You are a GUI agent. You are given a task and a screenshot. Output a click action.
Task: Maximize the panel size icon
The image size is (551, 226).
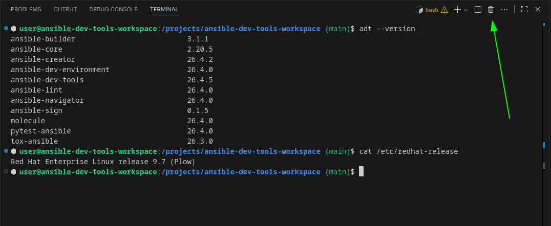click(524, 10)
